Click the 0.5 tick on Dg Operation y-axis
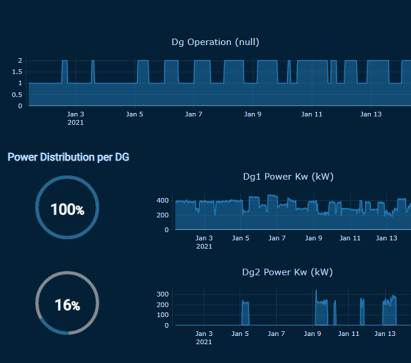Screen dimensions: 411x363 pos(17,95)
